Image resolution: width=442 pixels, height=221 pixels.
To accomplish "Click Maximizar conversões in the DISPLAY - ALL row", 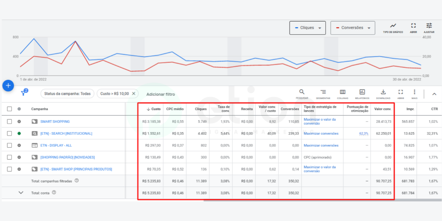I will [x=321, y=145].
